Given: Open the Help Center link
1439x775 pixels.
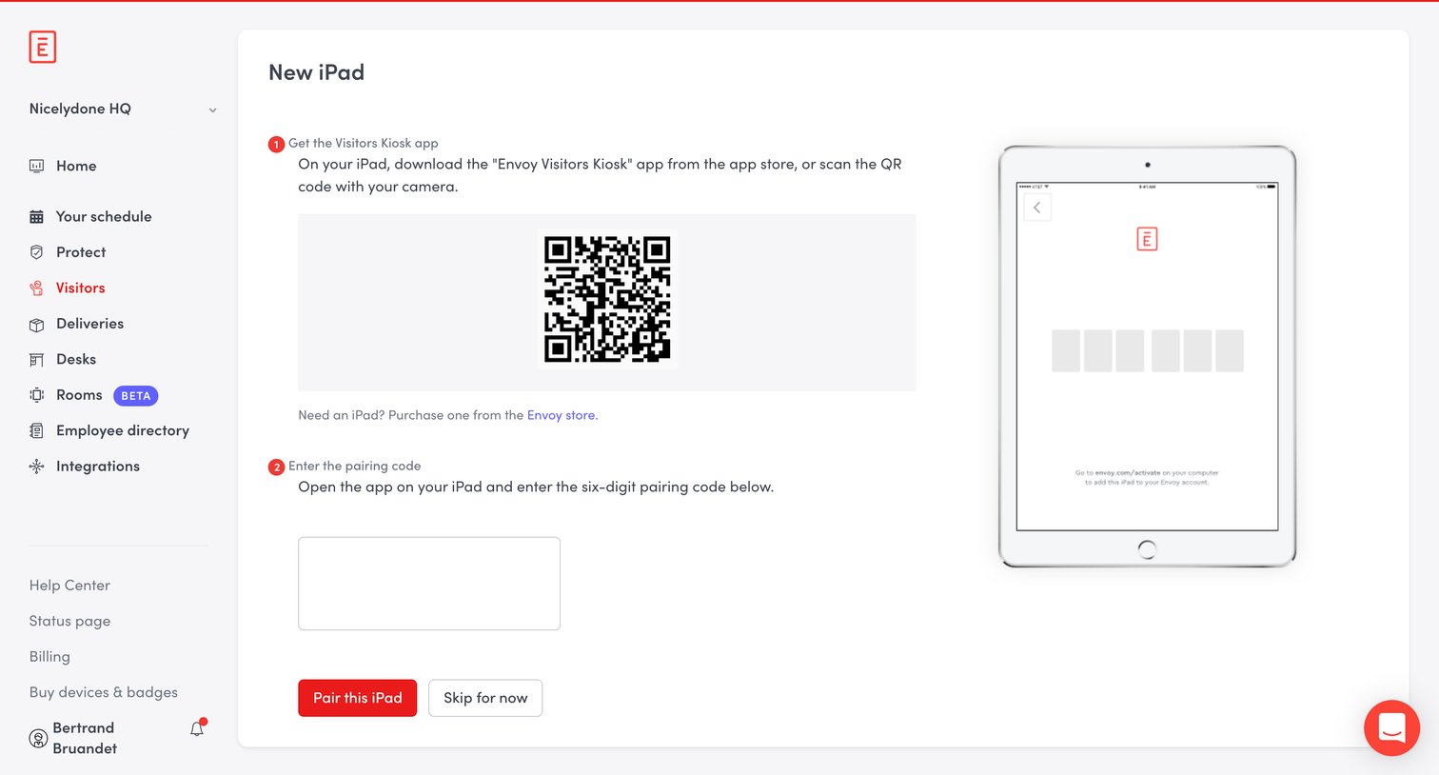Looking at the screenshot, I should (x=69, y=586).
